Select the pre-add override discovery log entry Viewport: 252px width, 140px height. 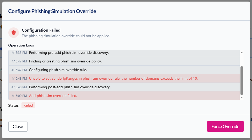pyautogui.click(x=69, y=53)
